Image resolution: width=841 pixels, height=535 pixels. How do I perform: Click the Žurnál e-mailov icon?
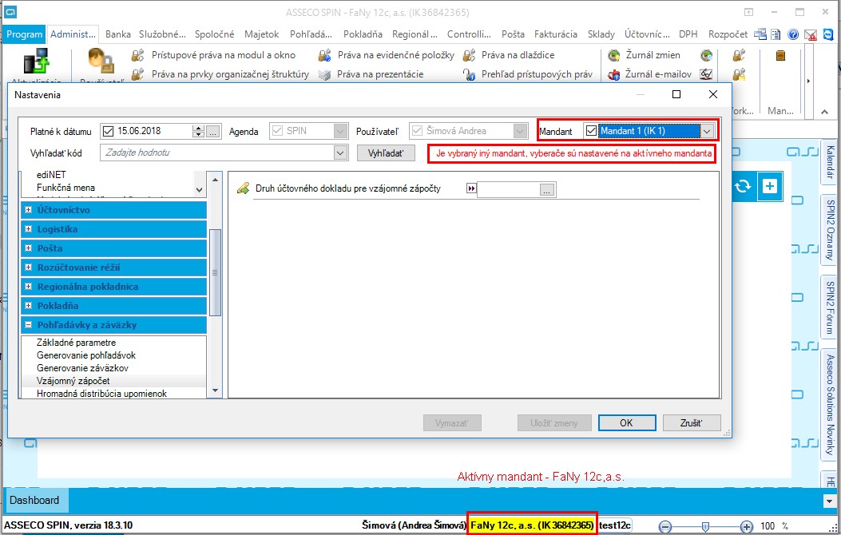tap(614, 74)
